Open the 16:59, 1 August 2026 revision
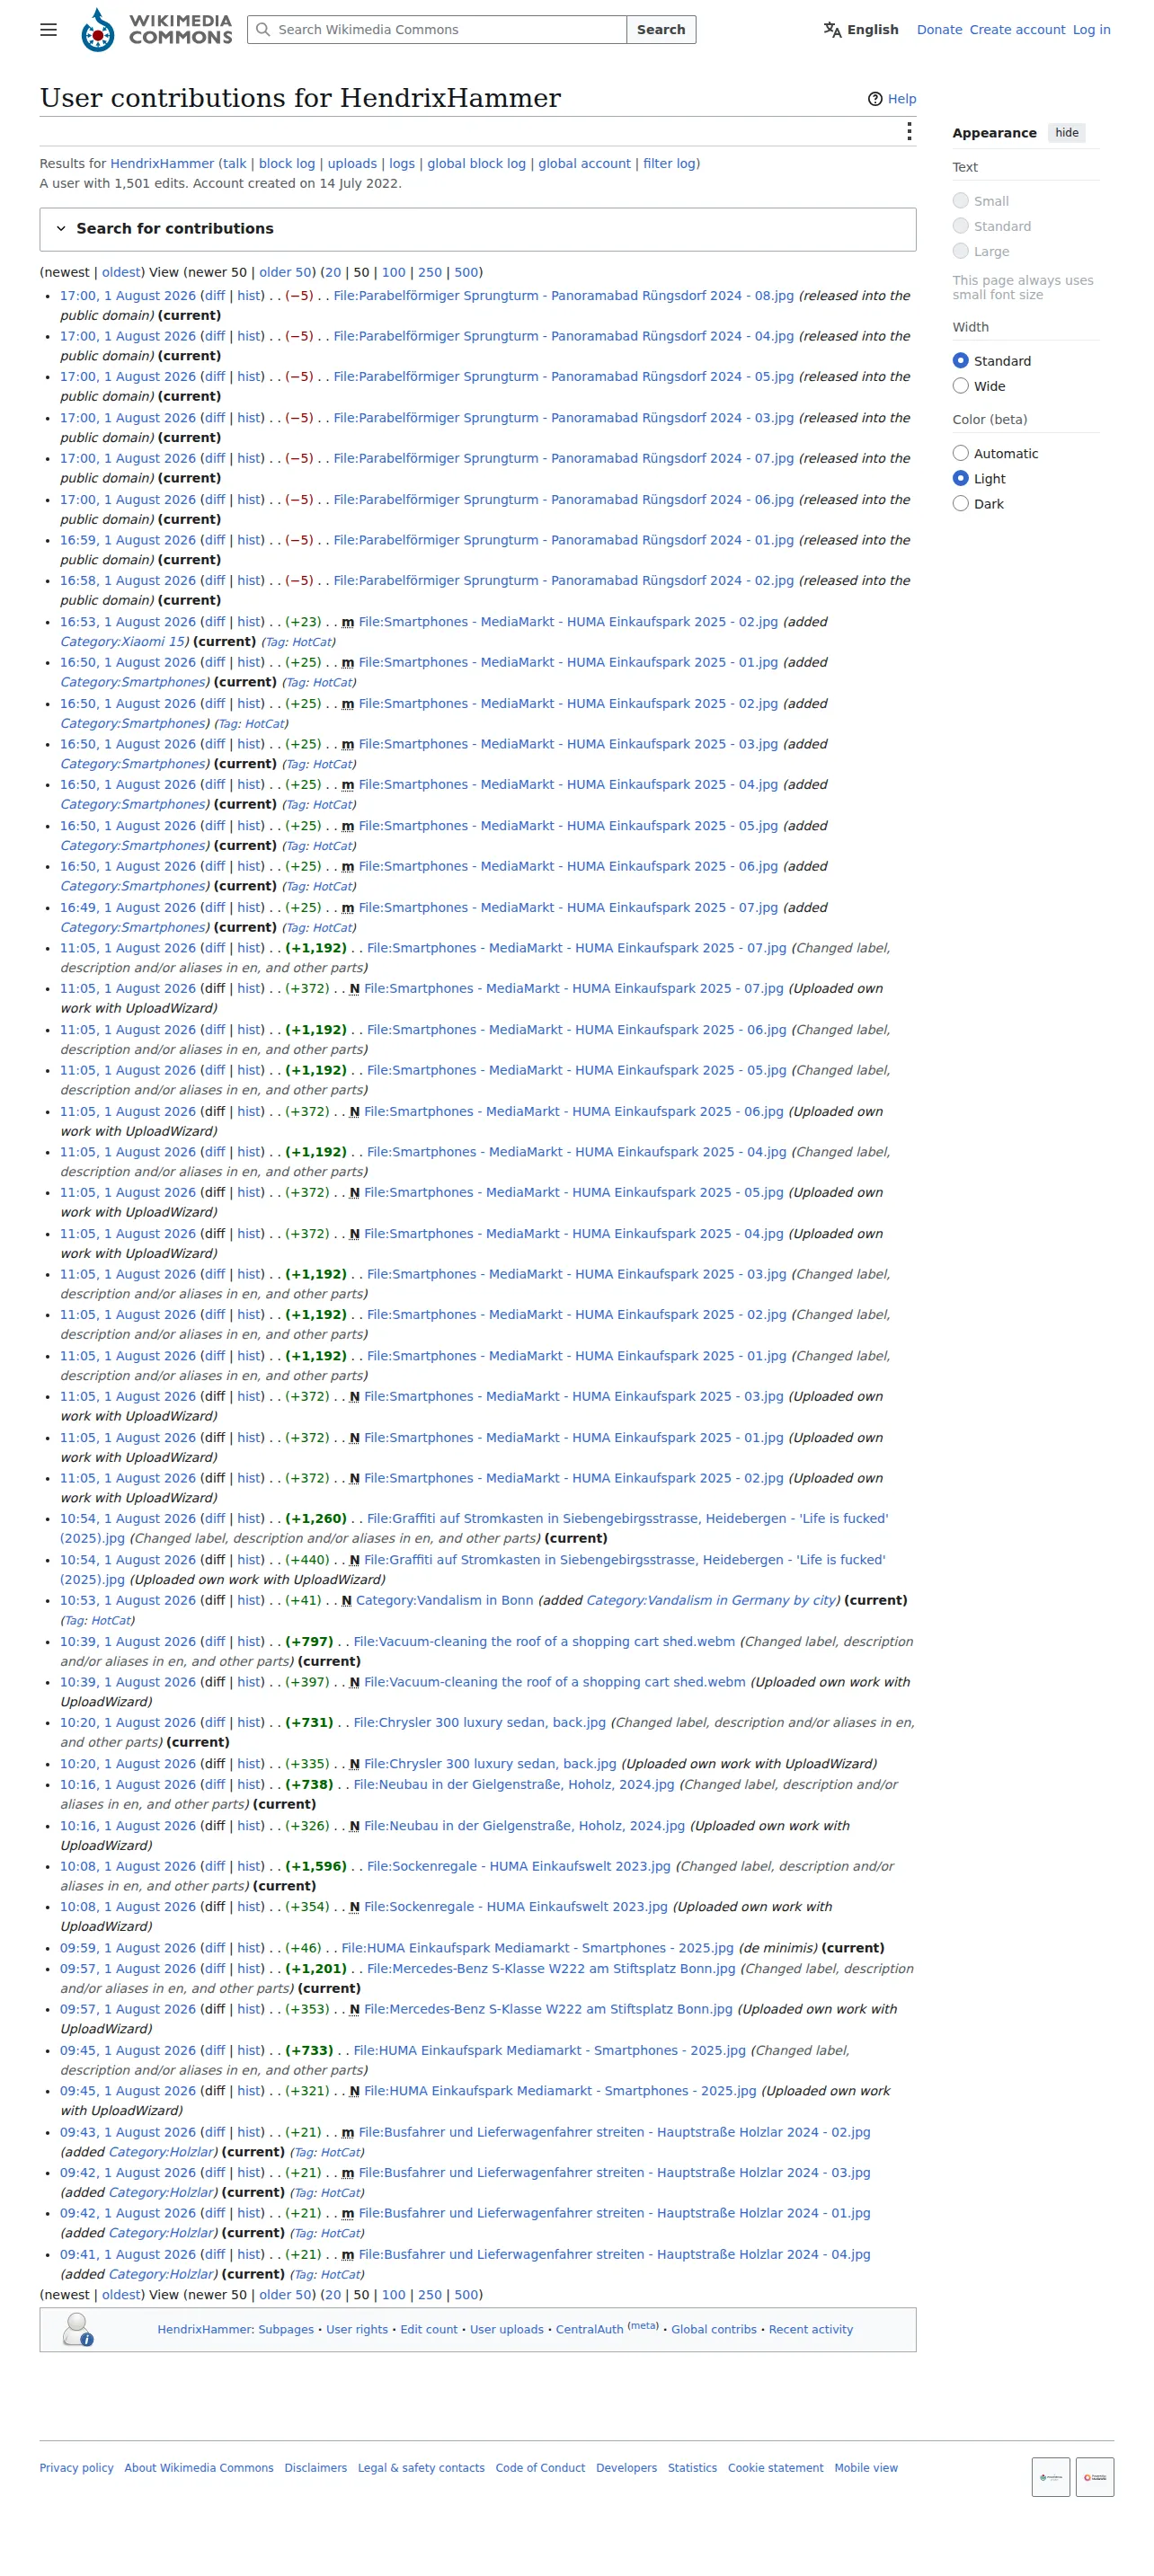 [127, 540]
